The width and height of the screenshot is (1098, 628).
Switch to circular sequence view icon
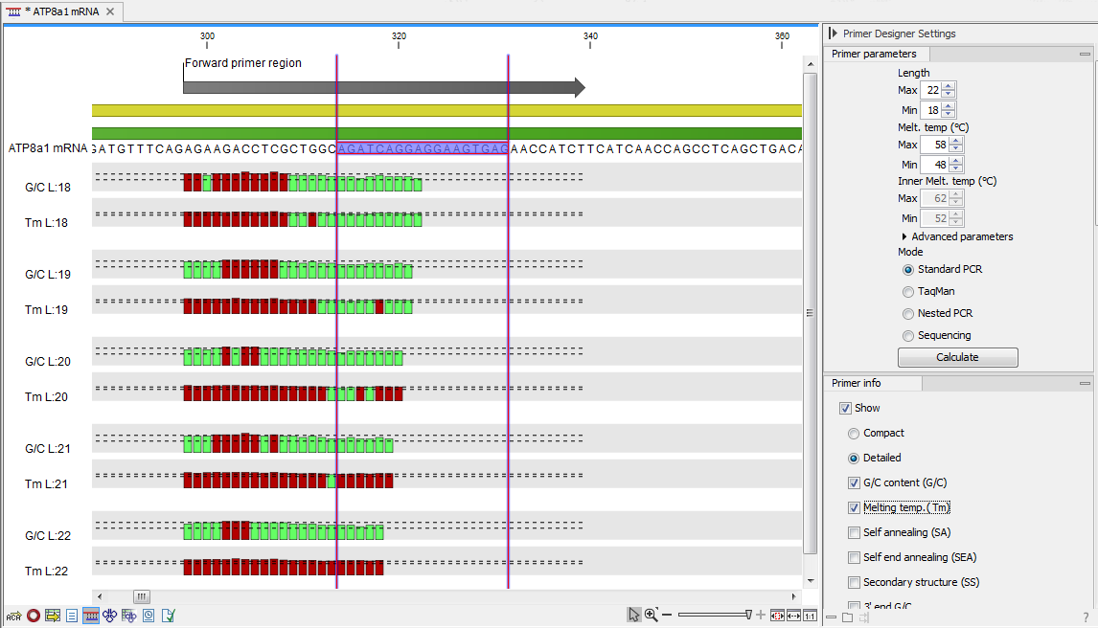(x=34, y=616)
